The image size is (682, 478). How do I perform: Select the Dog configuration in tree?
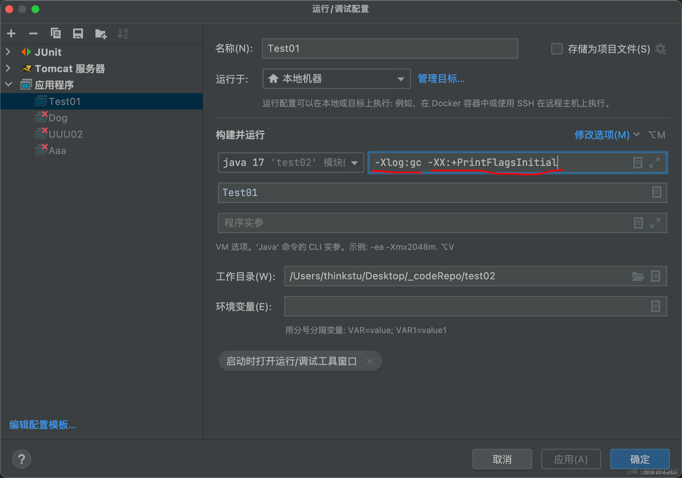[58, 118]
